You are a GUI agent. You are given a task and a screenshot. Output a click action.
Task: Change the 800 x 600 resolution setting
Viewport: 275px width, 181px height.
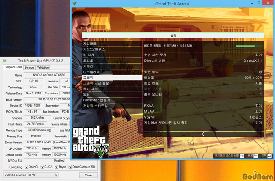tap(203, 77)
